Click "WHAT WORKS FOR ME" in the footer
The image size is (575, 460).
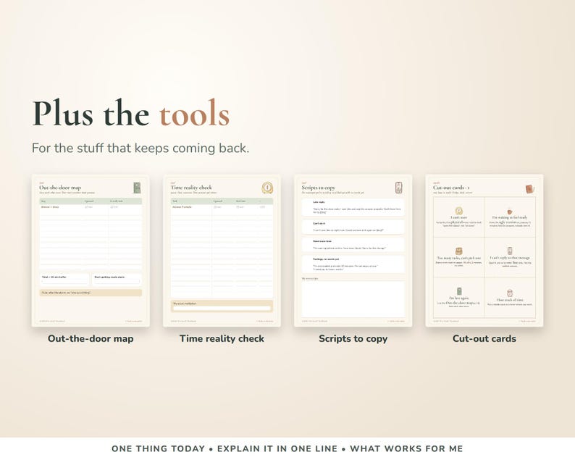(406, 448)
